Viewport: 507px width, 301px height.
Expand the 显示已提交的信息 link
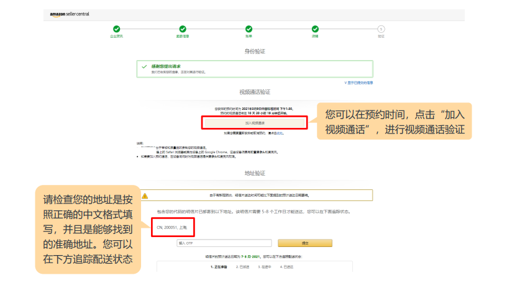[359, 83]
